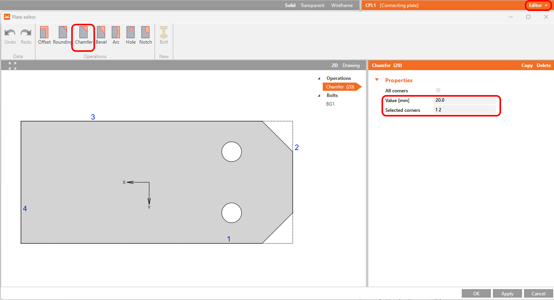554x300 pixels.
Task: Click Copy in the Chamfer panel header
Action: click(527, 65)
